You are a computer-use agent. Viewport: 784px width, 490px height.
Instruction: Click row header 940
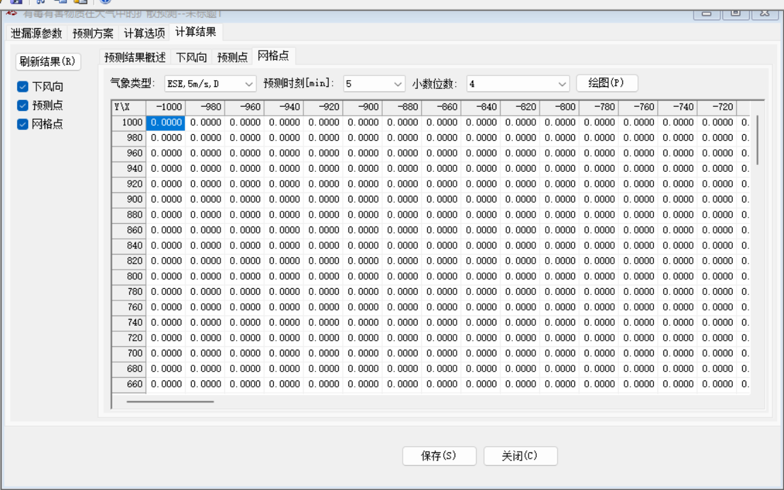[129, 169]
